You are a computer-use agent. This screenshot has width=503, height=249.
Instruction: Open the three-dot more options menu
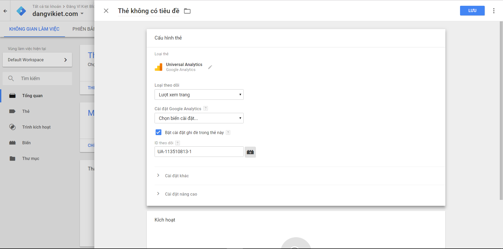click(494, 11)
